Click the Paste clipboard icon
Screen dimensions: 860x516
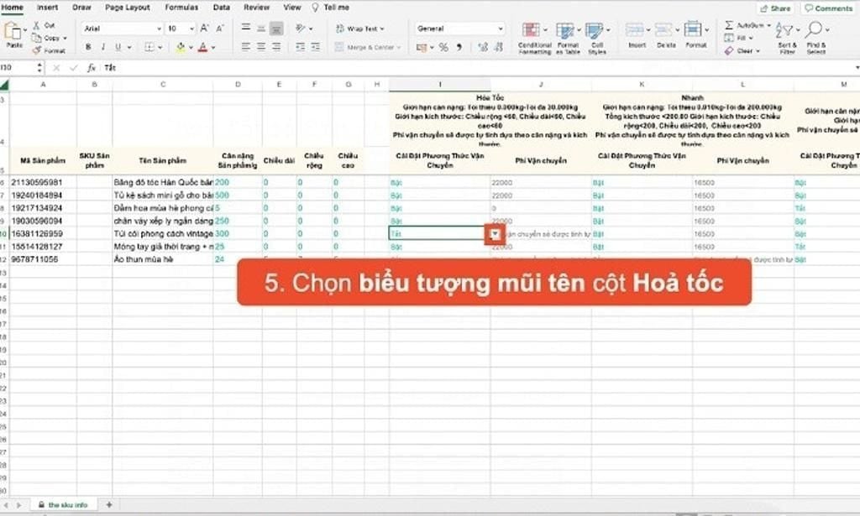pyautogui.click(x=13, y=32)
